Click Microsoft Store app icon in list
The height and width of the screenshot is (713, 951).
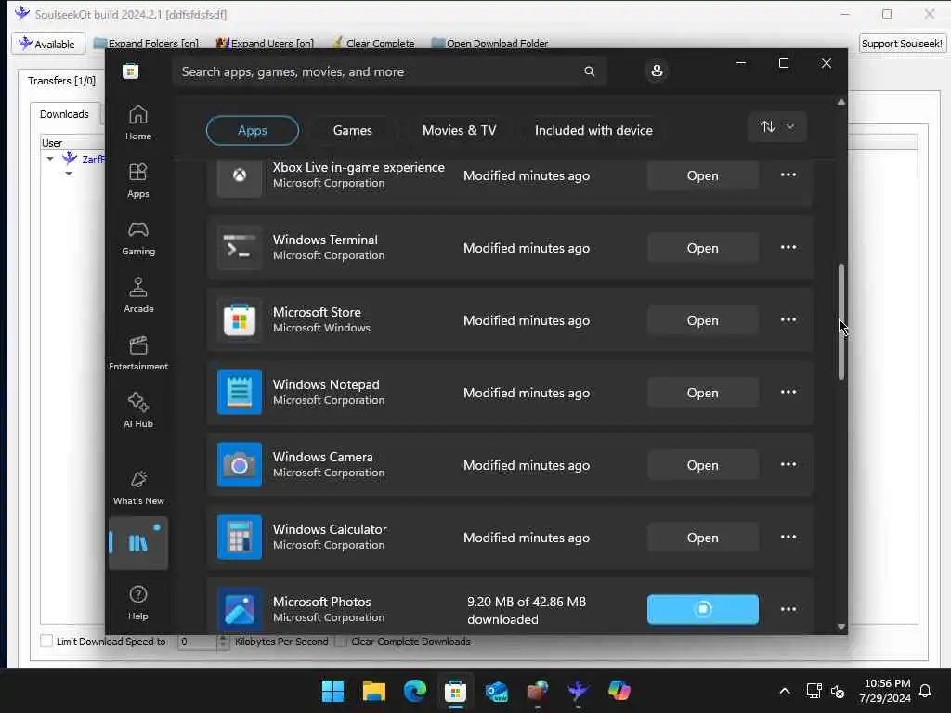pyautogui.click(x=240, y=320)
